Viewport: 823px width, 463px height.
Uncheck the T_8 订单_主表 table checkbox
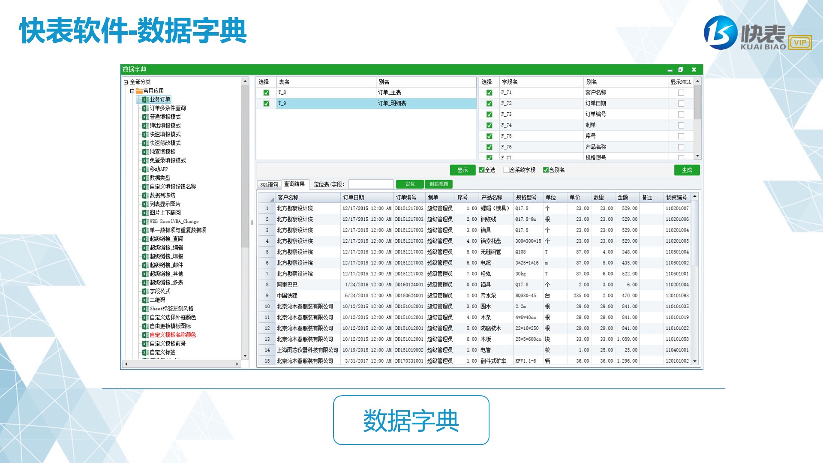pos(266,93)
